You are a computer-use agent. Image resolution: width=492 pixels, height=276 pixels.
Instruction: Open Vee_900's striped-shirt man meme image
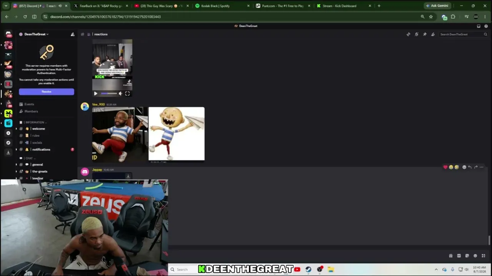click(120, 134)
